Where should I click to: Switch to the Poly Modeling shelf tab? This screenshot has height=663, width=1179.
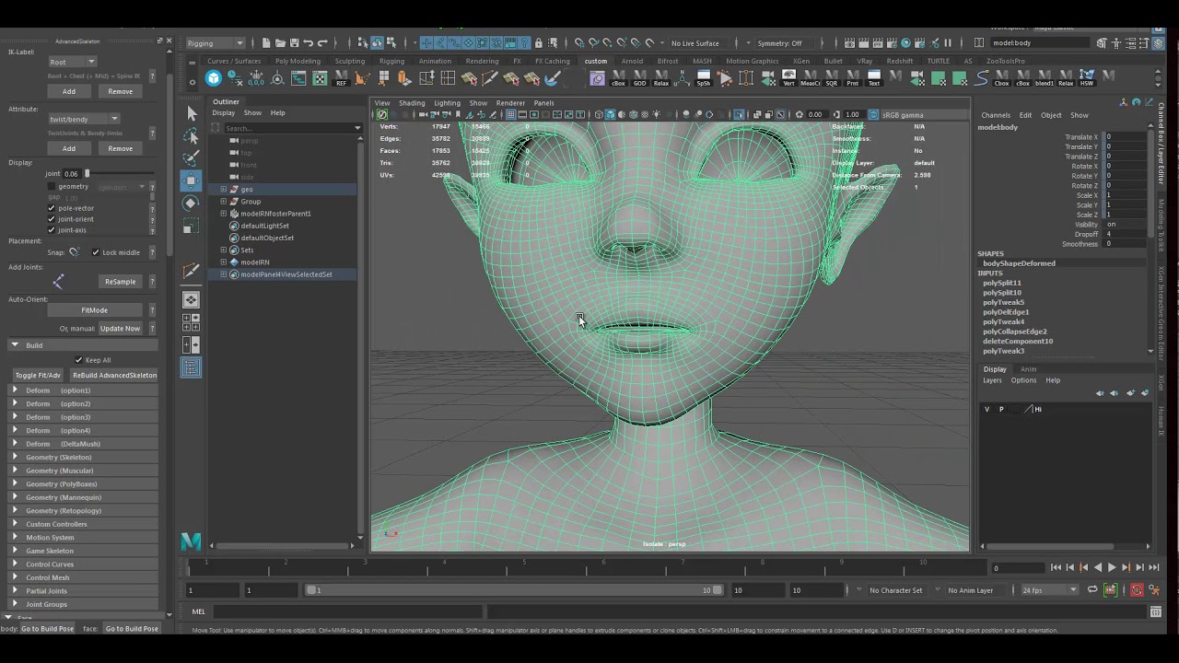[298, 61]
